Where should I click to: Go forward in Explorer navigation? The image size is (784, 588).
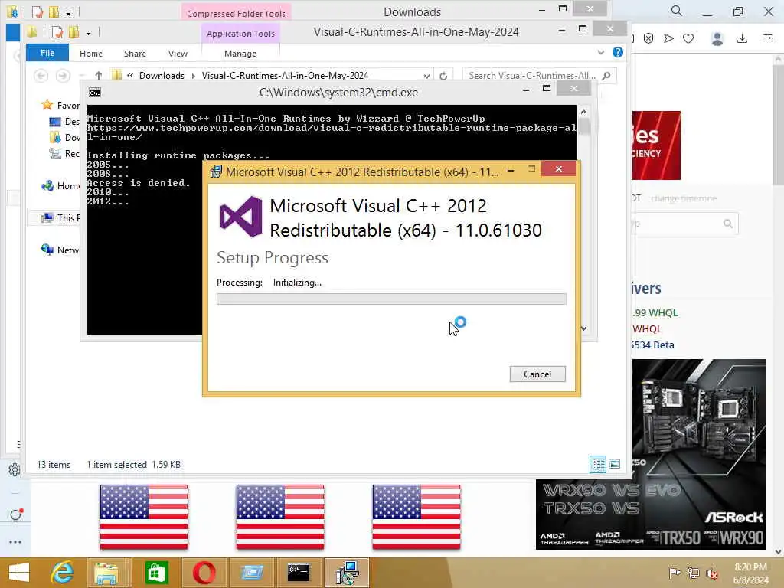tap(63, 76)
